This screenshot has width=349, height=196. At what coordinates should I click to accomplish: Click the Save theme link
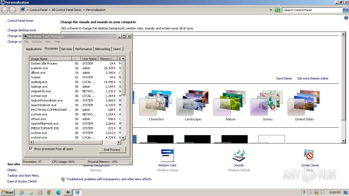tap(284, 78)
